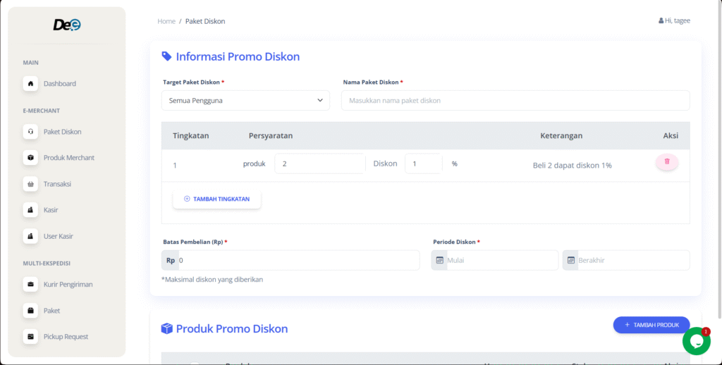Open Produk Merchant in the sidebar

click(68, 158)
